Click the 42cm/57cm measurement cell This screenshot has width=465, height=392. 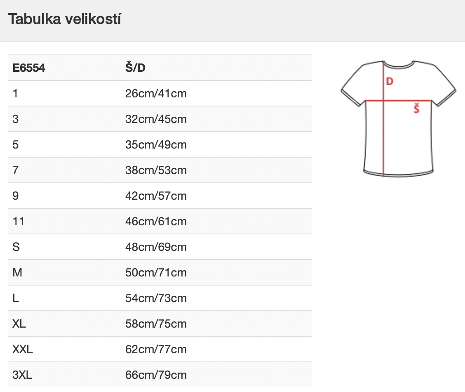click(156, 196)
